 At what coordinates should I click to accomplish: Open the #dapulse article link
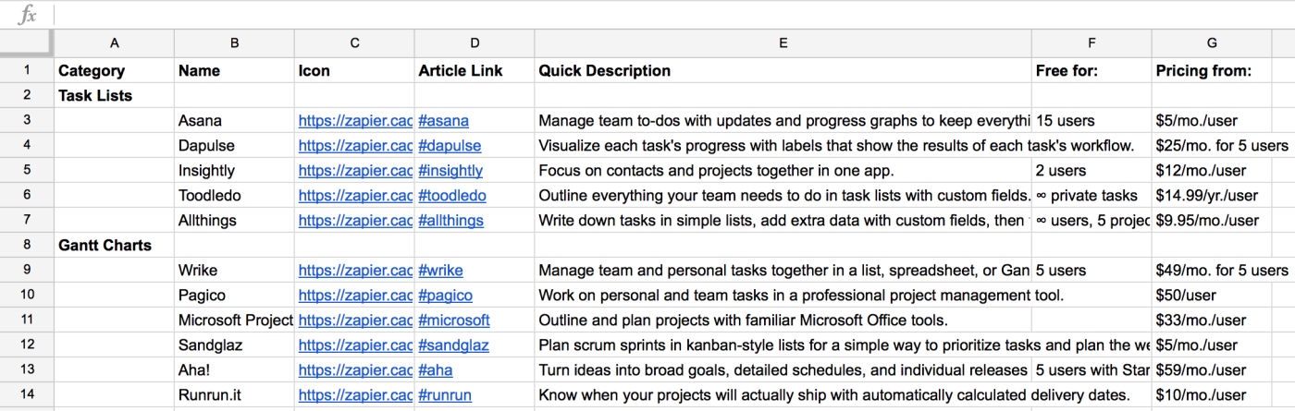point(450,145)
